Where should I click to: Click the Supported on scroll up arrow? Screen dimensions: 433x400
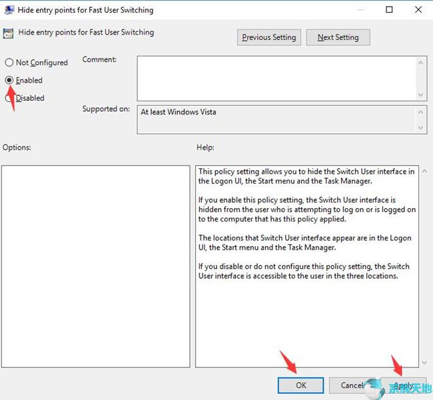[421, 111]
